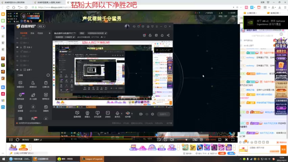Switch to the second browser tab
288x162 pixels.
tap(49, 3)
